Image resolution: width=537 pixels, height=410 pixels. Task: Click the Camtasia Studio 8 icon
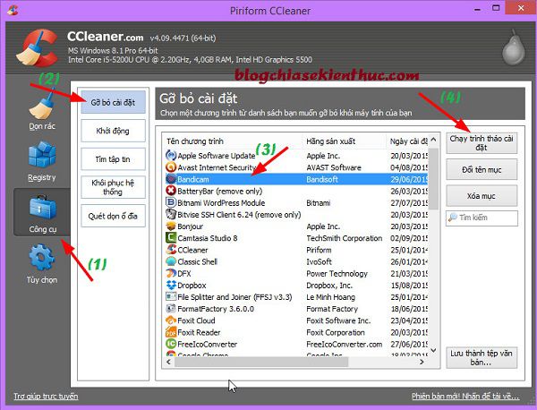171,238
